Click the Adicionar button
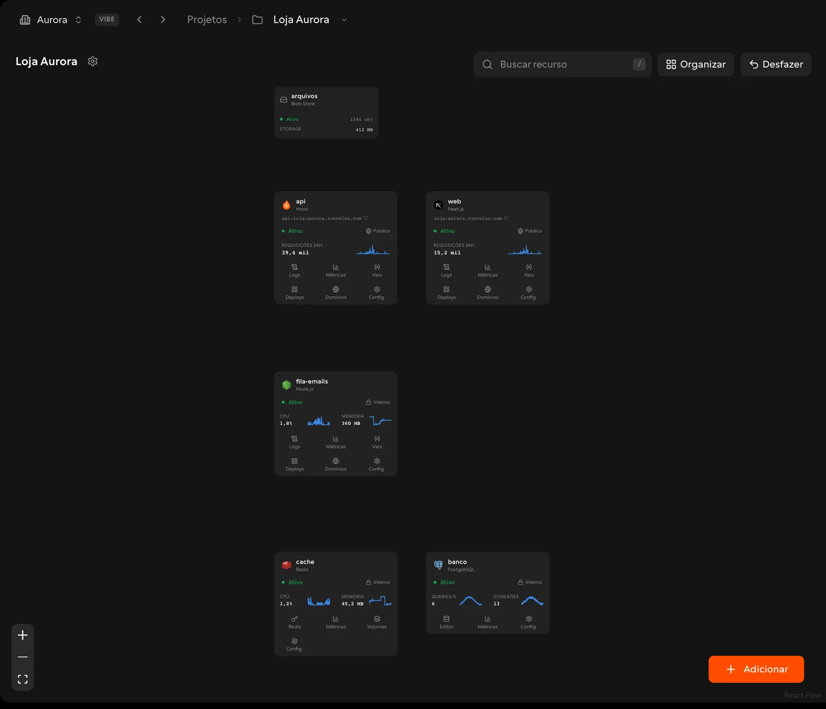 (756, 669)
